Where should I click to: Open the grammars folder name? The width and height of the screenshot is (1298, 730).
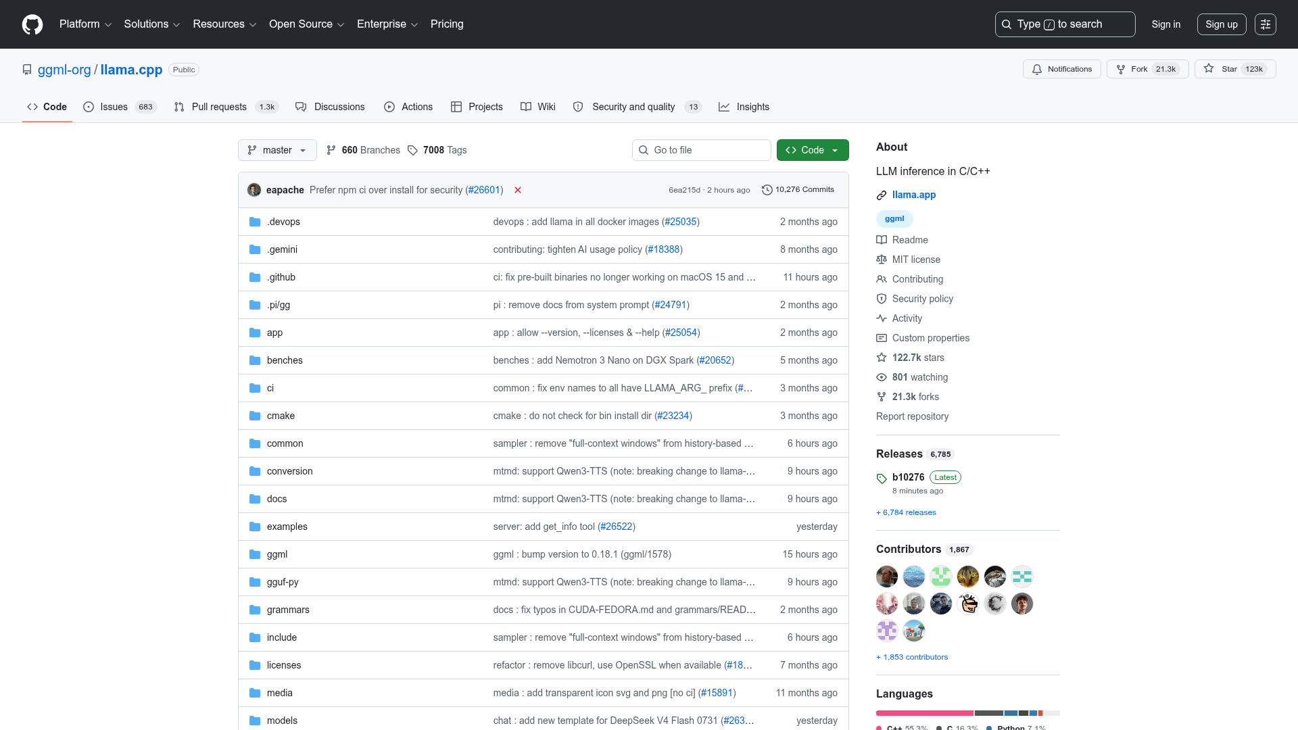pos(288,610)
